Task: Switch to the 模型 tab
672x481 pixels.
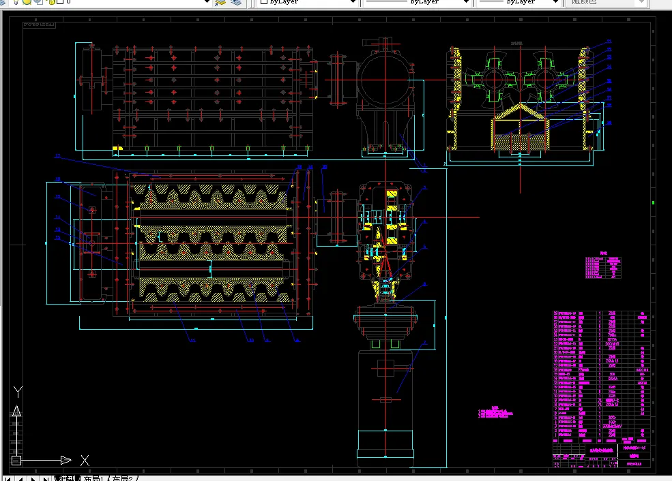Action: pos(67,478)
